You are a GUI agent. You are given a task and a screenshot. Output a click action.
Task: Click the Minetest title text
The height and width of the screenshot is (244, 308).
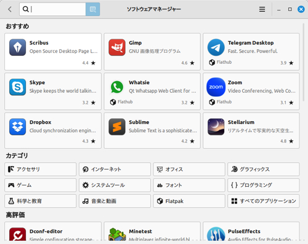140,231
